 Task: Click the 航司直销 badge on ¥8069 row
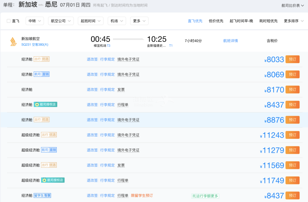(42, 74)
